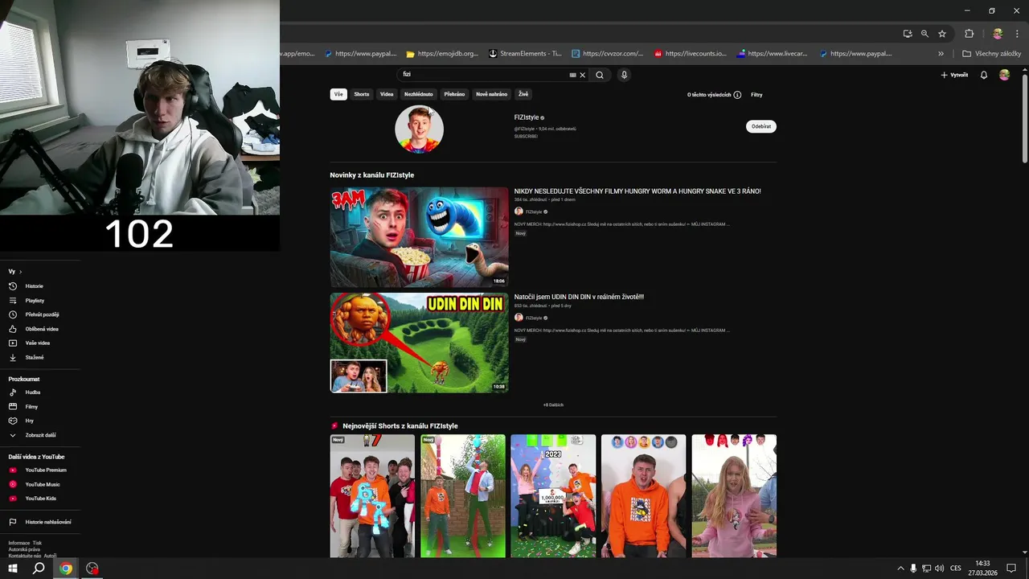Screen dimensions: 1029x579
Task: Open Windows notification center icon
Action: (1011, 569)
